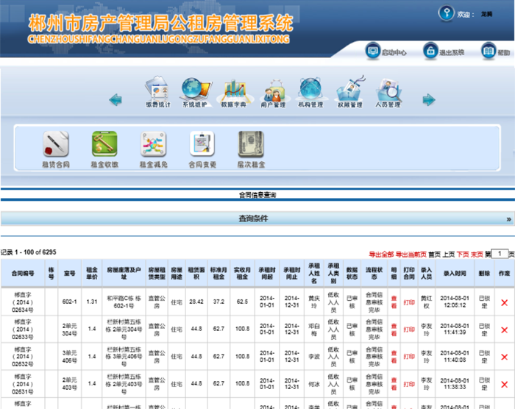Click the page number input field

point(500,254)
